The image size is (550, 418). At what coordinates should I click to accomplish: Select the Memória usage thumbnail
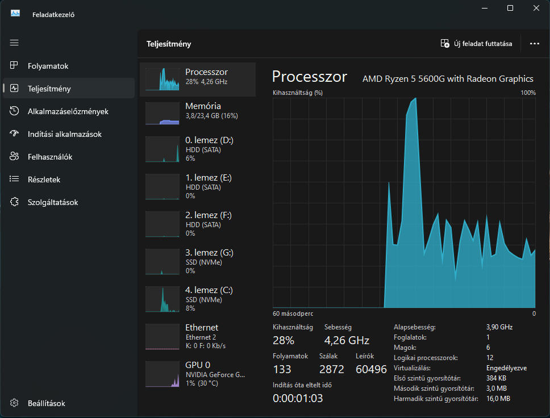(x=163, y=113)
